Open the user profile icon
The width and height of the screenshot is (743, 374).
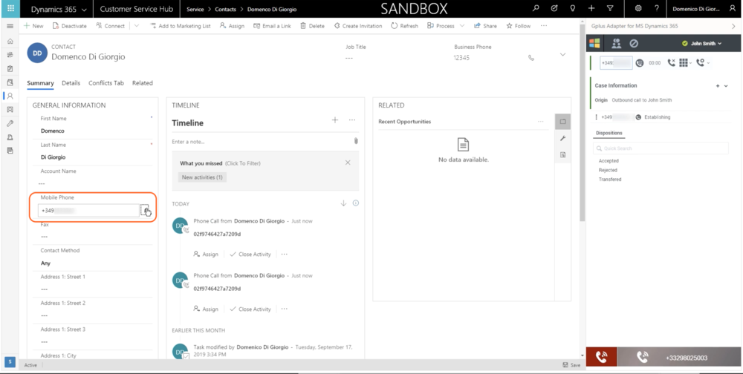(x=733, y=8)
